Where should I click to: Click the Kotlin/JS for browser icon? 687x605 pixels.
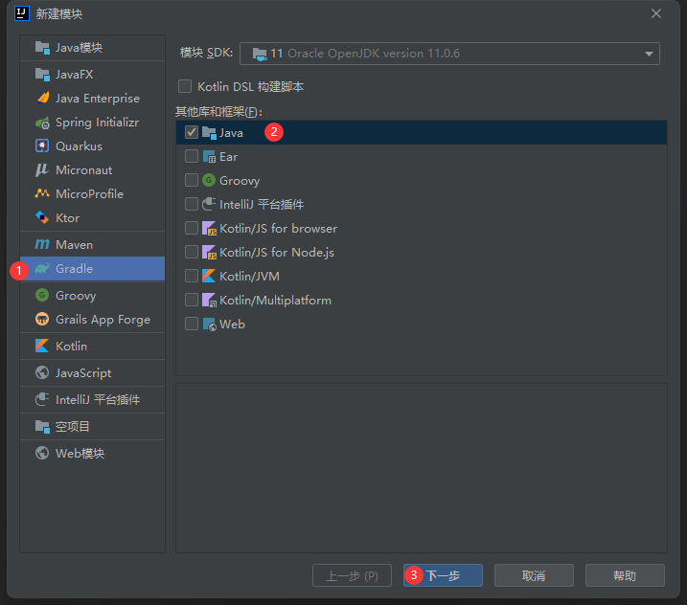tap(209, 228)
